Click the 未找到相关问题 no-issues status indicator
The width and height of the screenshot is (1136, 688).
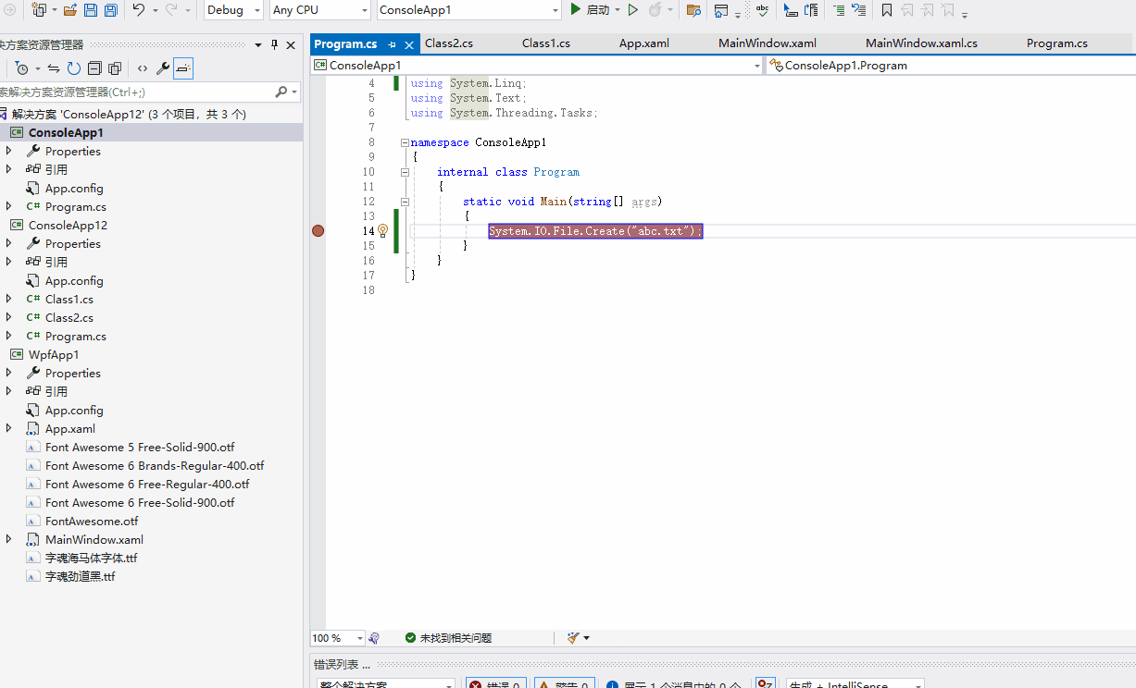449,638
